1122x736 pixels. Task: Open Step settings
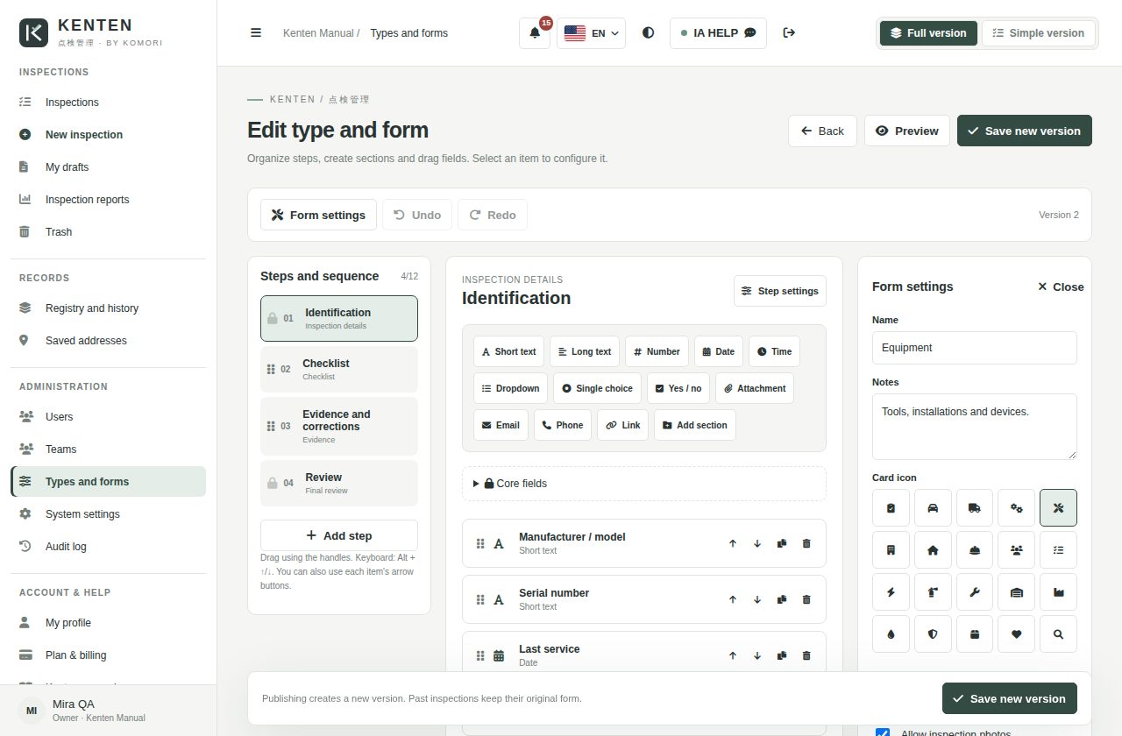pyautogui.click(x=780, y=291)
